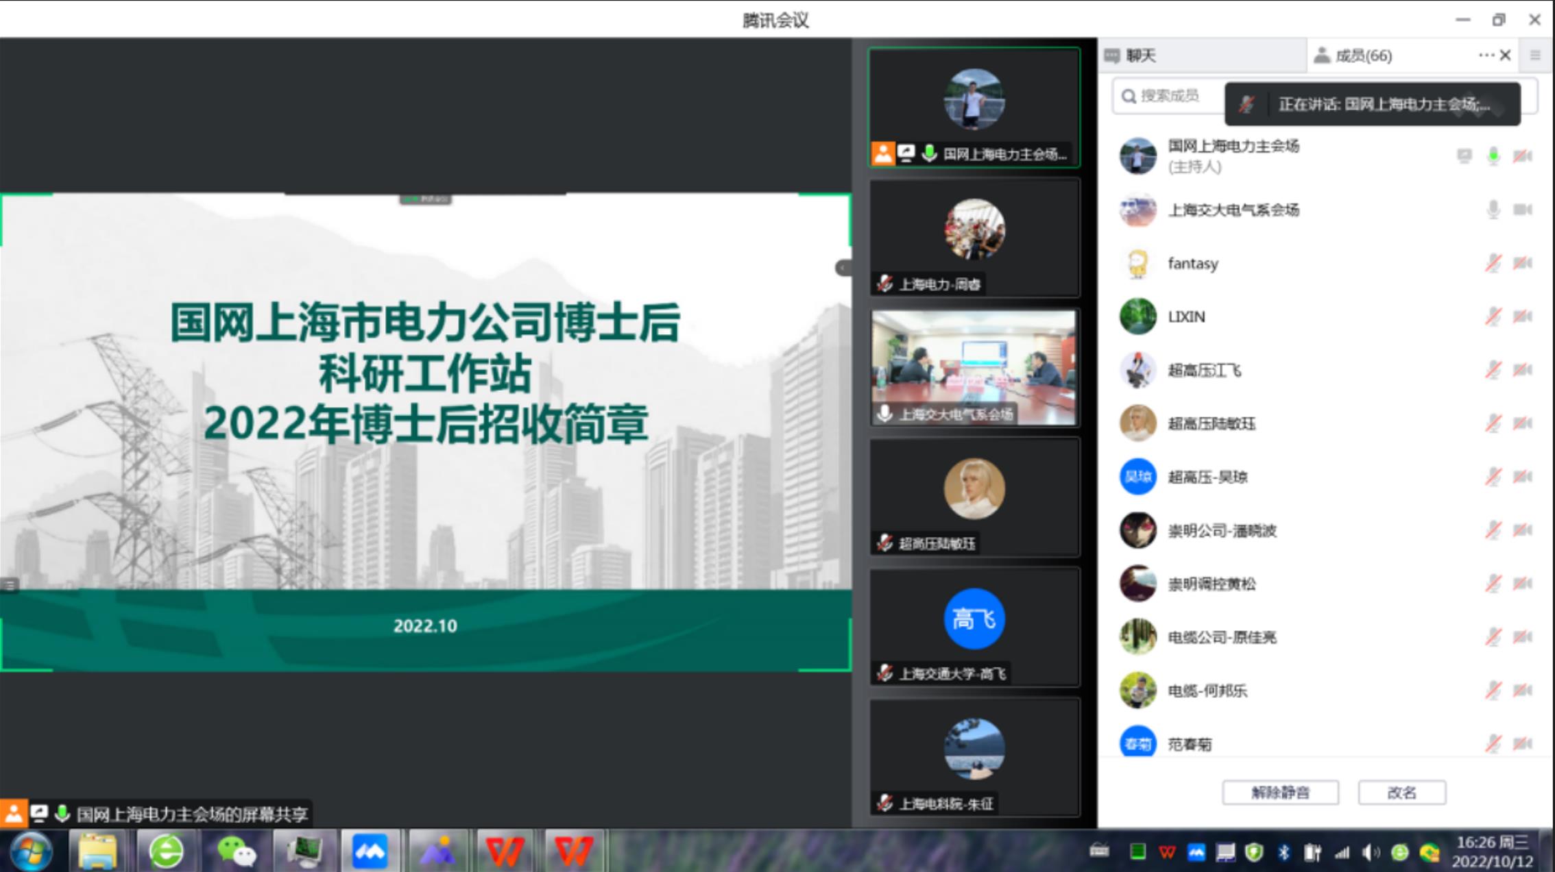
Task: Click the 高飞 blue avatar tile
Action: 974,619
